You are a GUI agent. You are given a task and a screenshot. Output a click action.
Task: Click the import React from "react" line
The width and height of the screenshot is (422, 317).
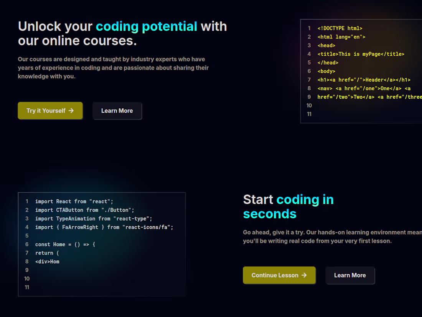tap(74, 201)
